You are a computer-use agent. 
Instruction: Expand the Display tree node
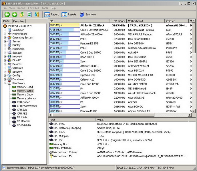[5, 45]
